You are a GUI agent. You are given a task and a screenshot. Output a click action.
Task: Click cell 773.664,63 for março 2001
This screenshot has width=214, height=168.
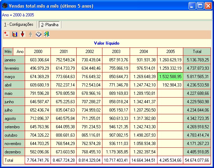tap(64, 77)
